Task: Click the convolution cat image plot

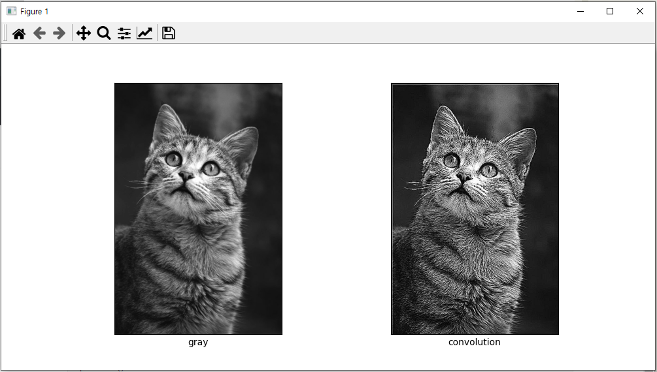Action: pos(475,209)
